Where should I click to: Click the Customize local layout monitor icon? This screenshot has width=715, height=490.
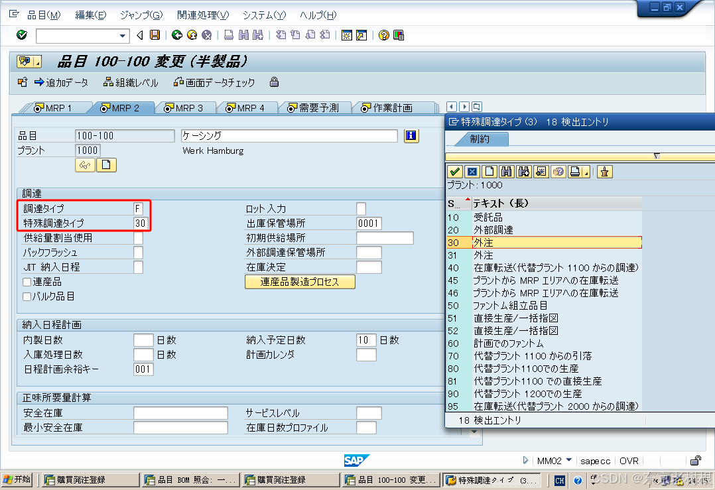[399, 35]
